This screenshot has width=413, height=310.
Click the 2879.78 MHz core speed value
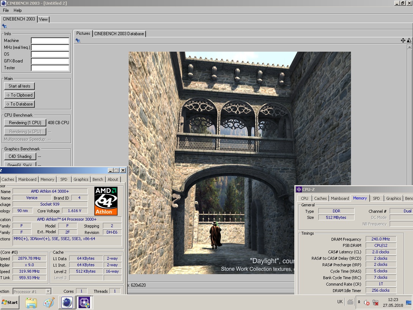[29, 258]
